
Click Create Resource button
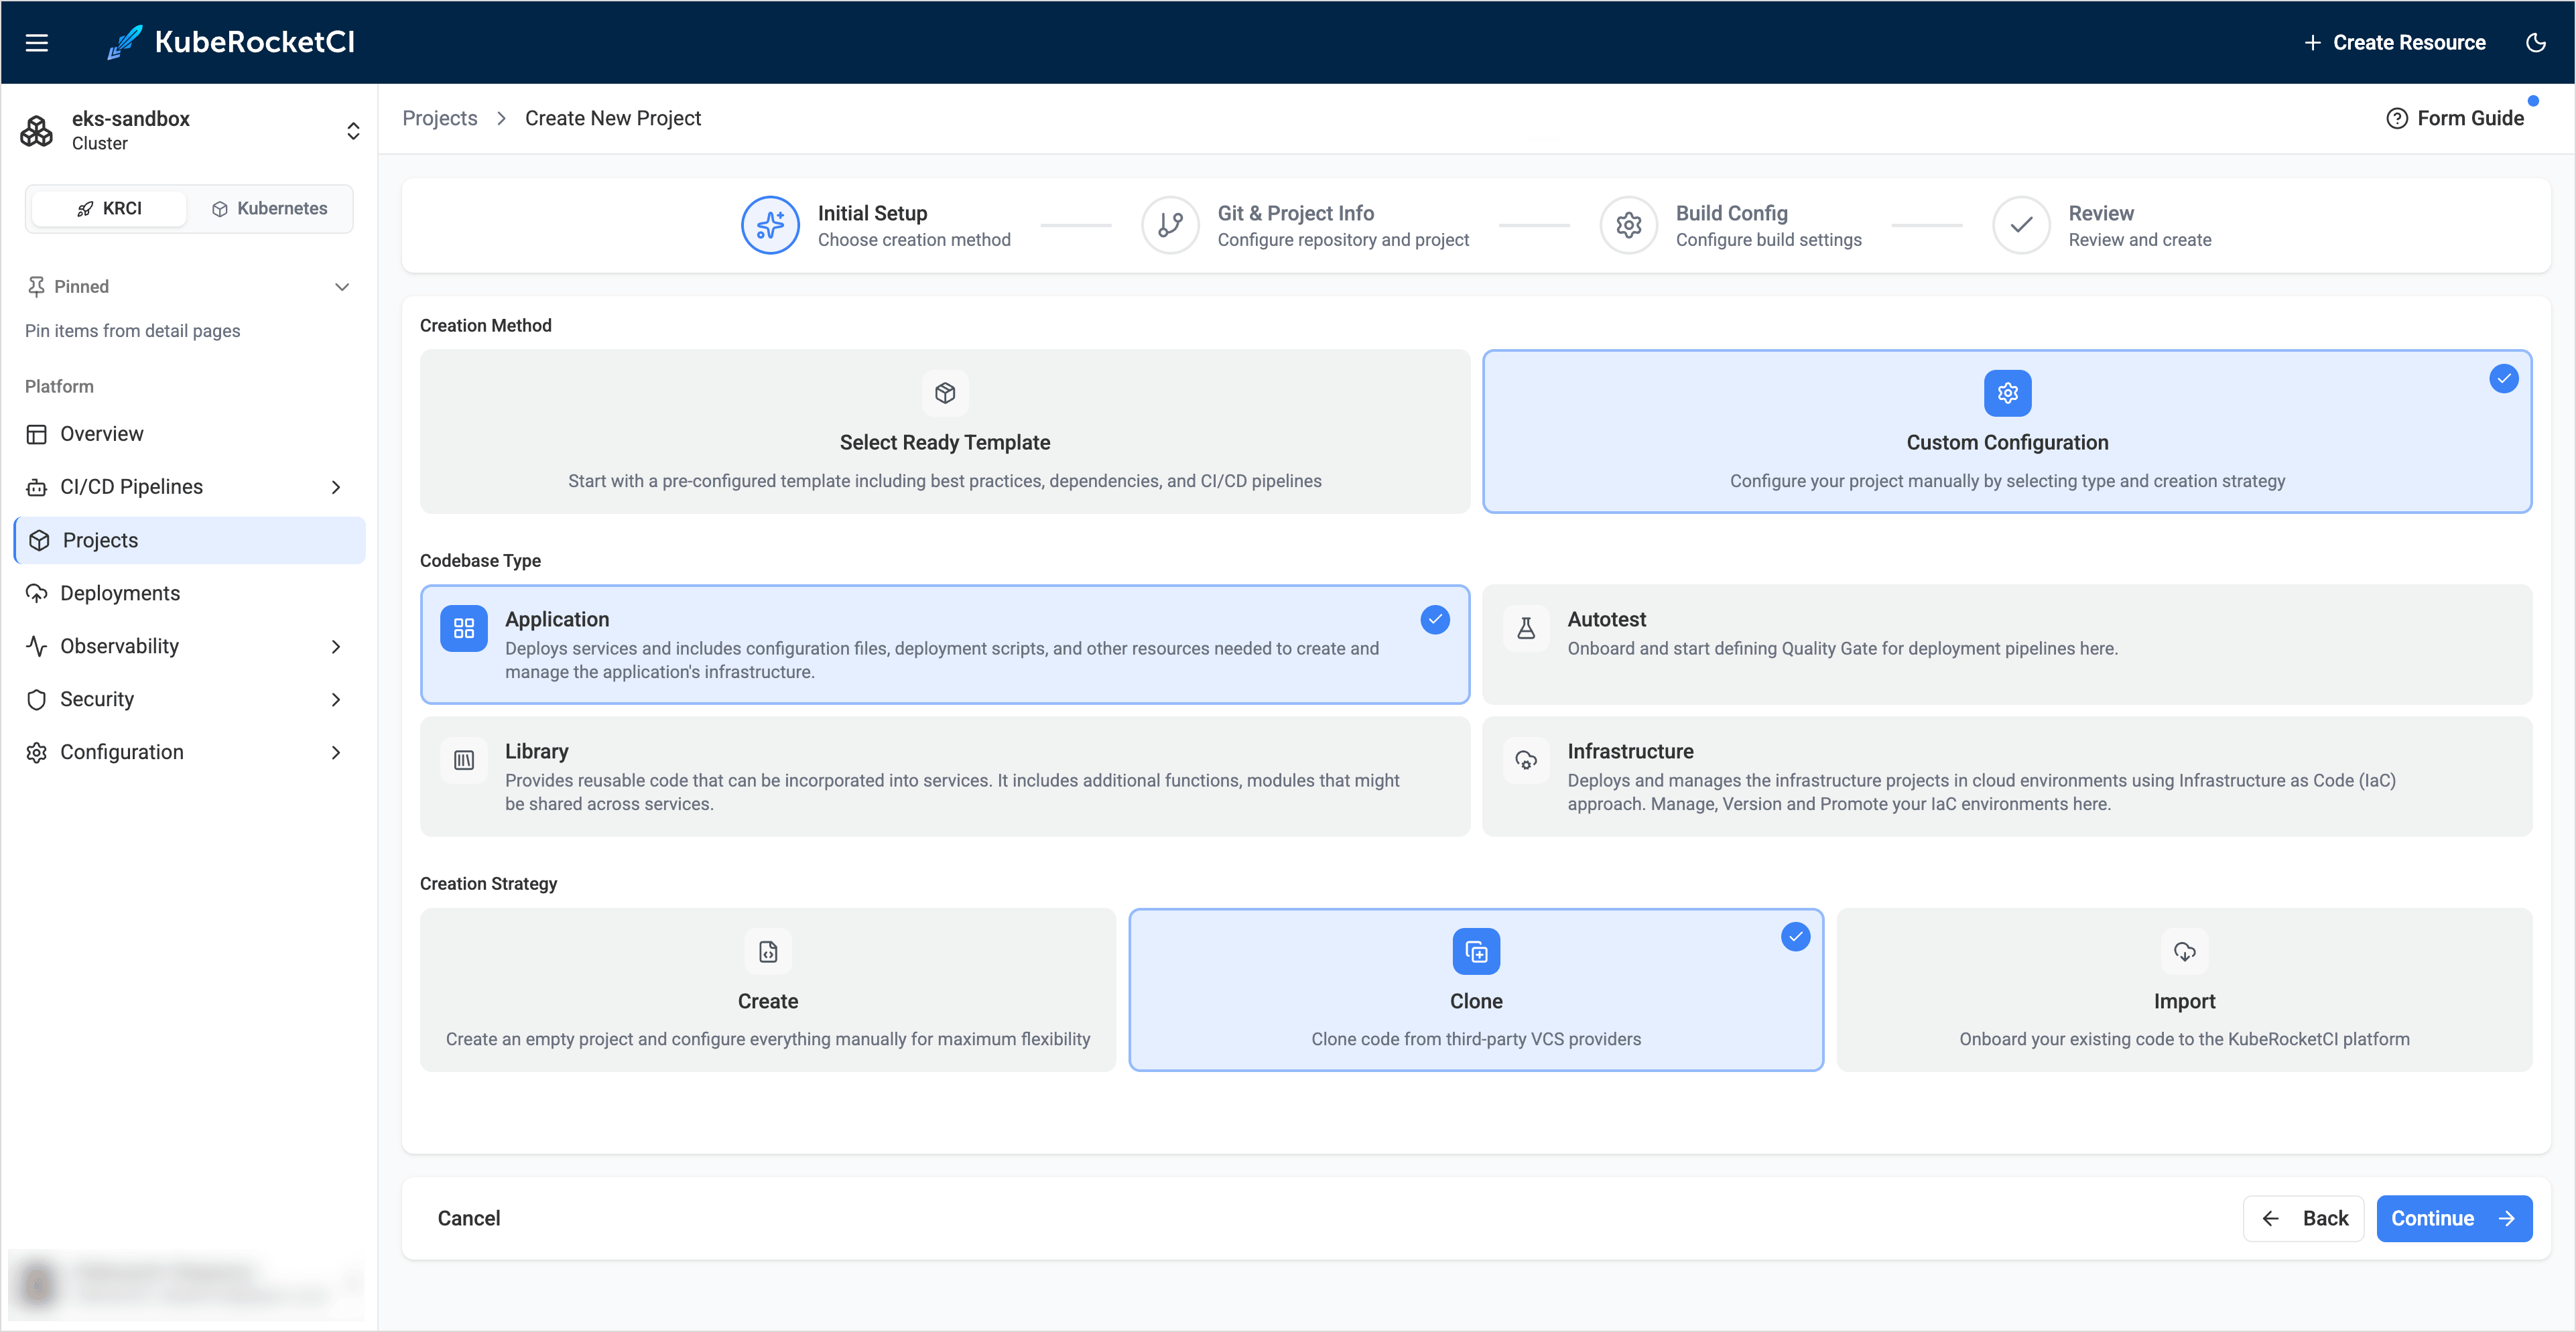coord(2394,43)
